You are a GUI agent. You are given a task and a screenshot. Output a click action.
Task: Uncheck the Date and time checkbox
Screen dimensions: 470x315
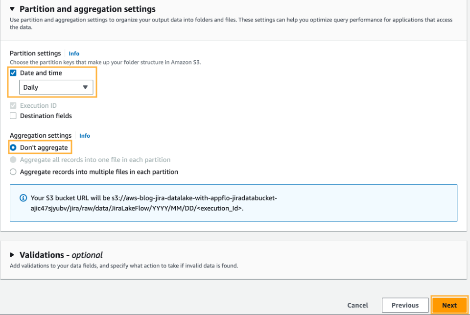[x=12, y=73]
